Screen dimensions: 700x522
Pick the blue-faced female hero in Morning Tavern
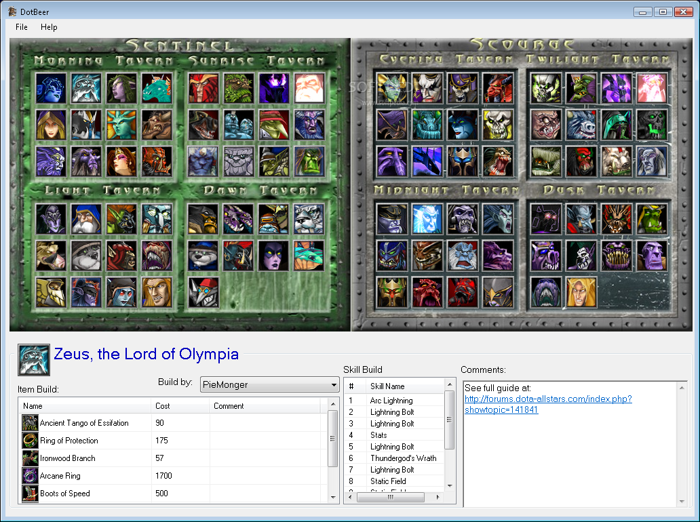pyautogui.click(x=50, y=88)
